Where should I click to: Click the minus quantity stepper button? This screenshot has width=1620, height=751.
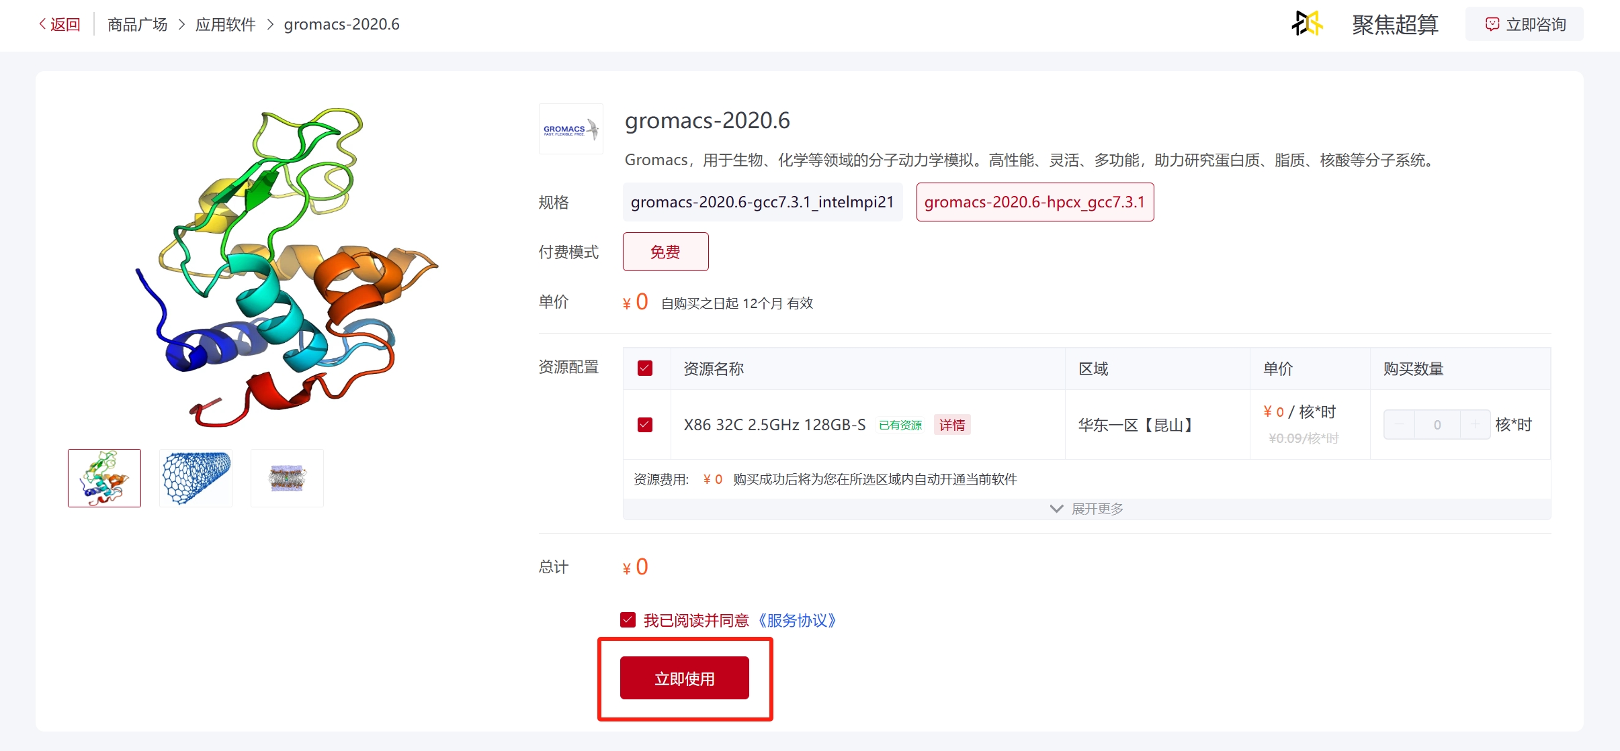1399,424
